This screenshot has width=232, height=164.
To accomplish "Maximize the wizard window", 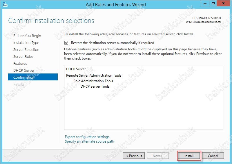I will click(x=213, y=3).
